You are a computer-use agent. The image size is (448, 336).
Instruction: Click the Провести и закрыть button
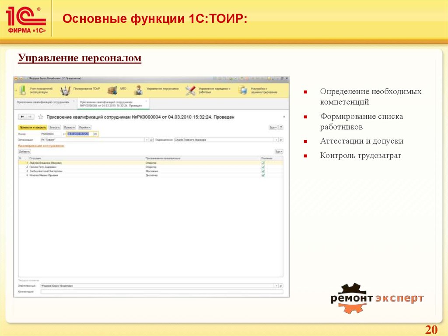click(x=33, y=127)
